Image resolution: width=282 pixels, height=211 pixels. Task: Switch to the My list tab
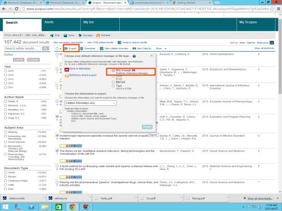pos(100,24)
